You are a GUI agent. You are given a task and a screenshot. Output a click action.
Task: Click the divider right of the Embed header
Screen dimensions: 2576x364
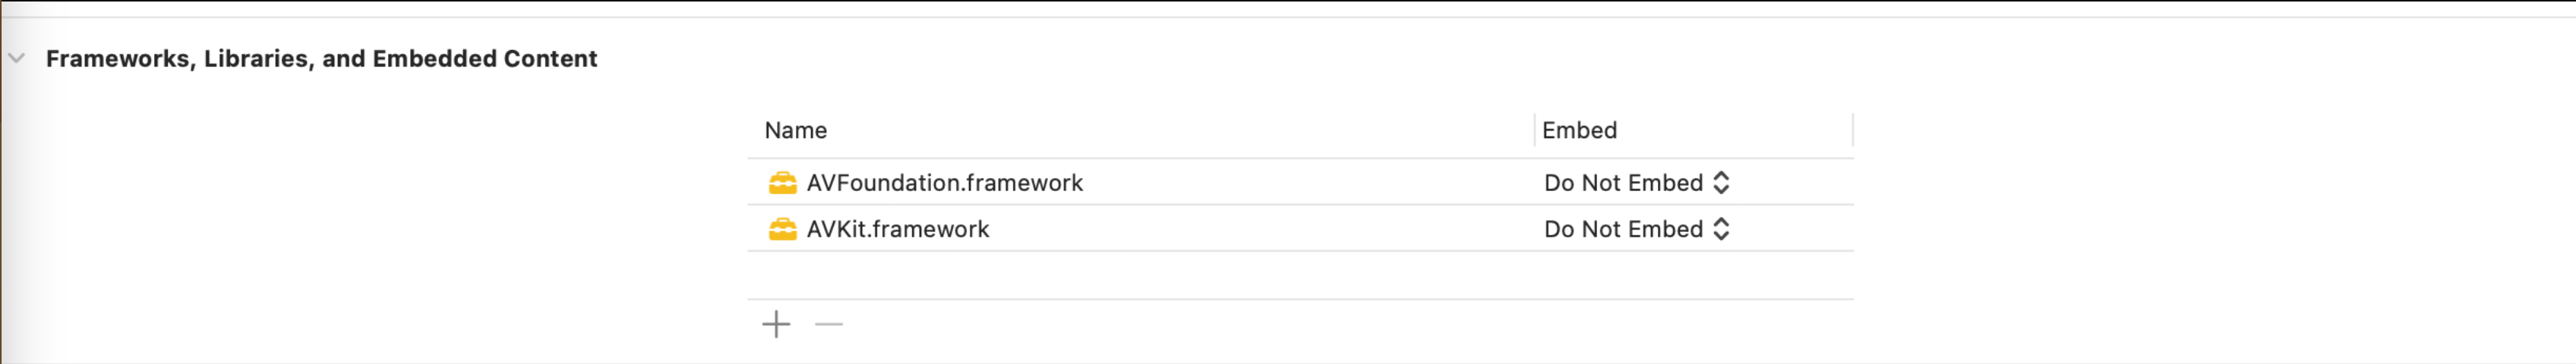1852,130
